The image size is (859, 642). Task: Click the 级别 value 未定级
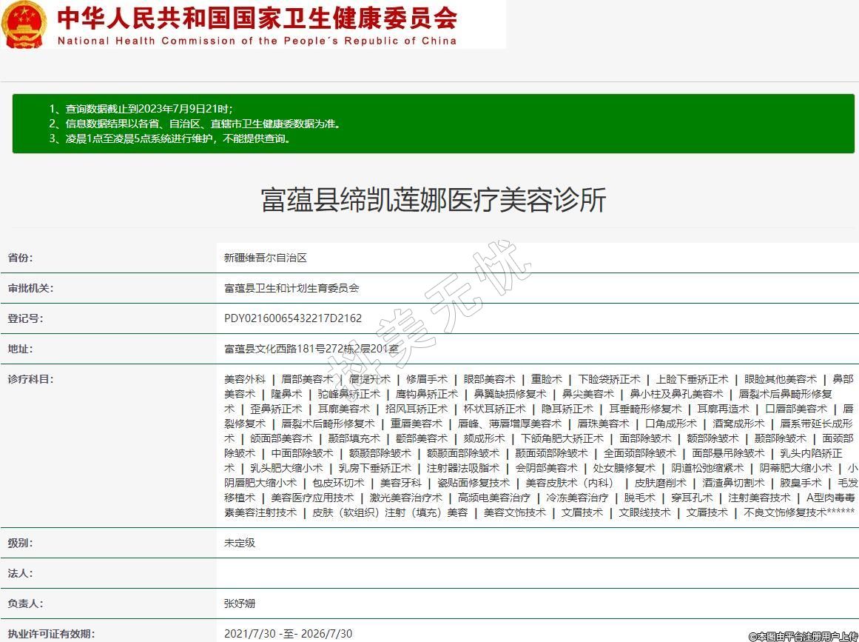[x=240, y=543]
